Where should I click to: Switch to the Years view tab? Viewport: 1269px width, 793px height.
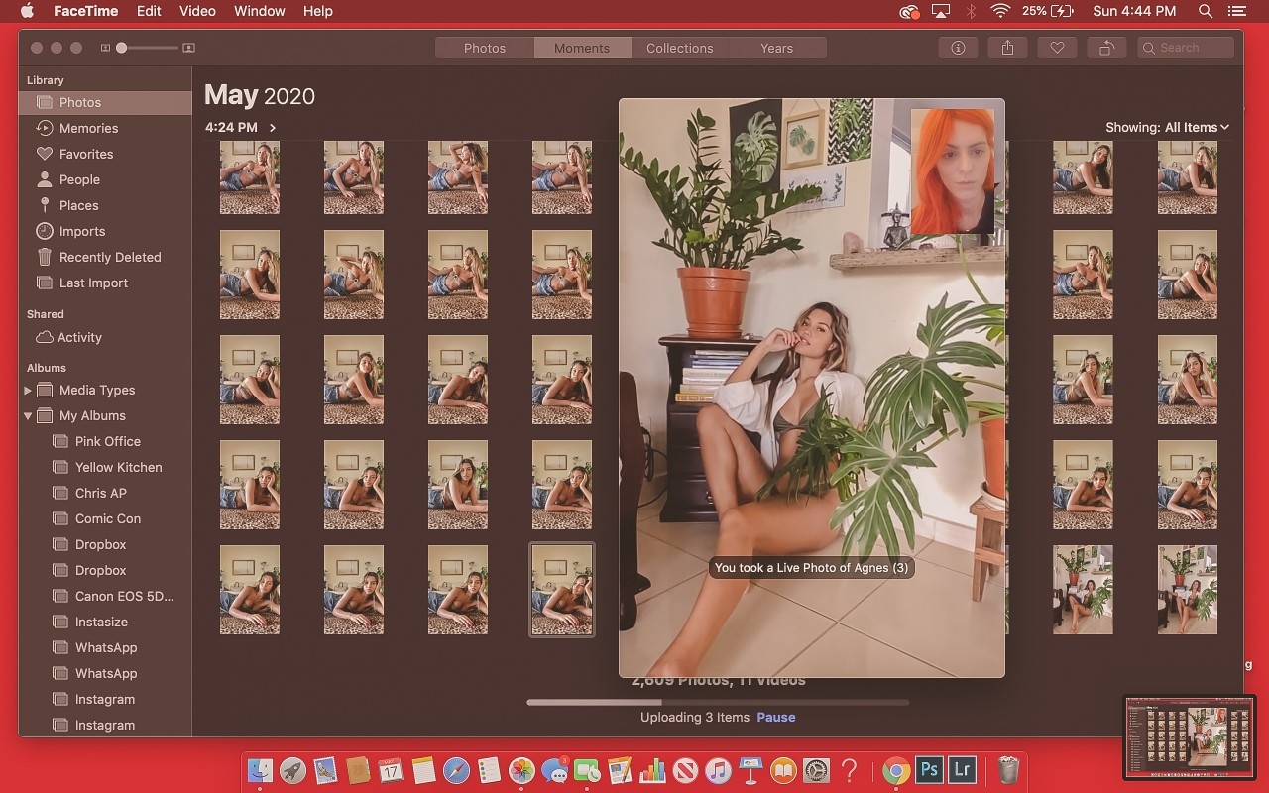click(x=777, y=48)
